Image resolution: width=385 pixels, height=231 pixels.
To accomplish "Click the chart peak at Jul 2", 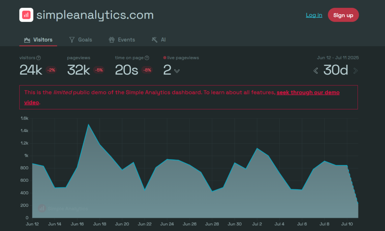I will pyautogui.click(x=257, y=149).
